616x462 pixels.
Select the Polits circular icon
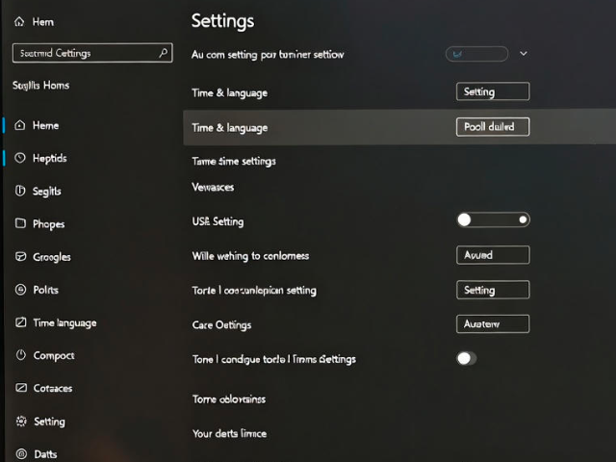[21, 290]
